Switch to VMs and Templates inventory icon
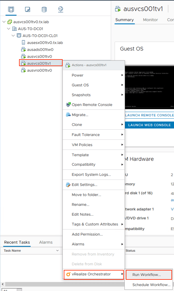Viewport: 174px width, 291px height. pos(27,10)
